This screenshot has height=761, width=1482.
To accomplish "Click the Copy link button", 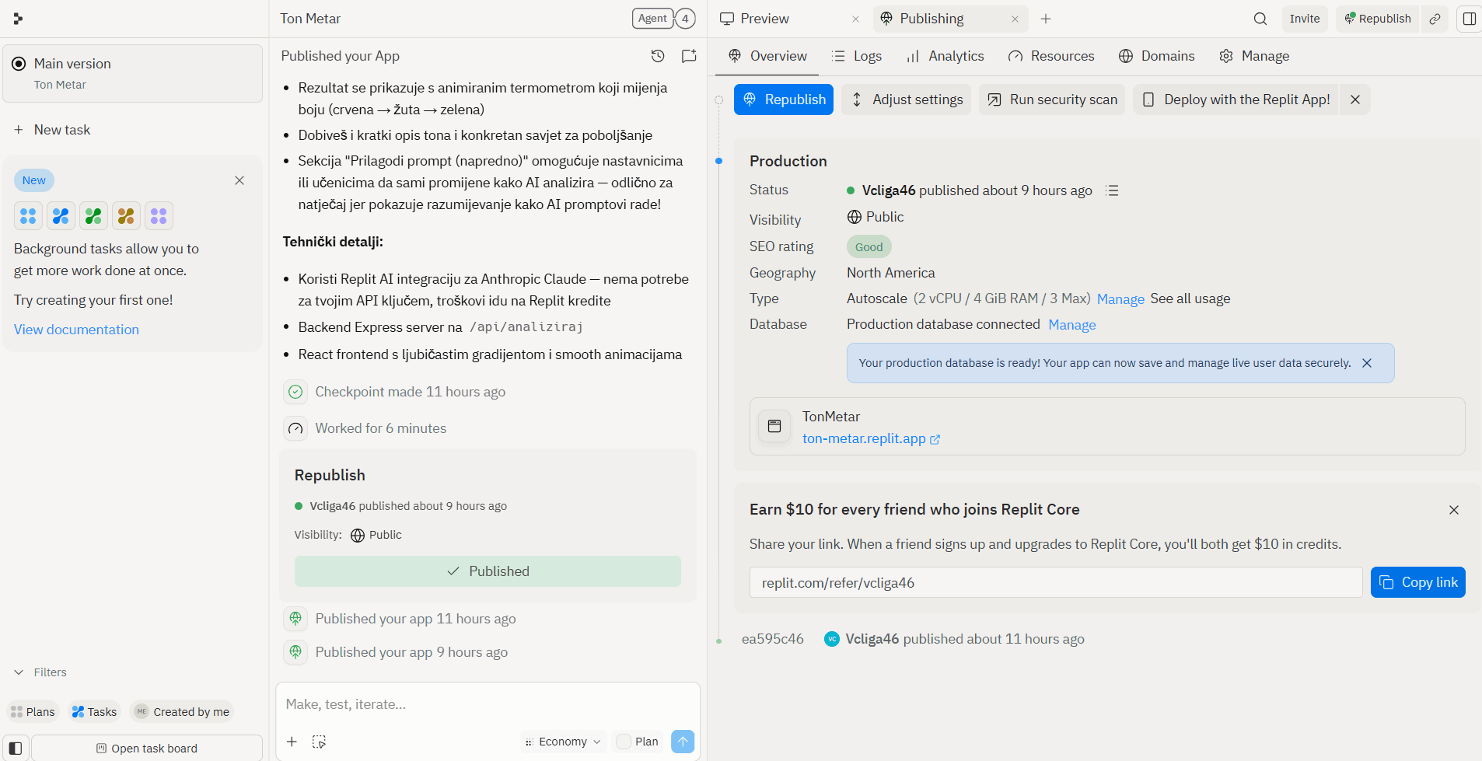I will pyautogui.click(x=1418, y=582).
